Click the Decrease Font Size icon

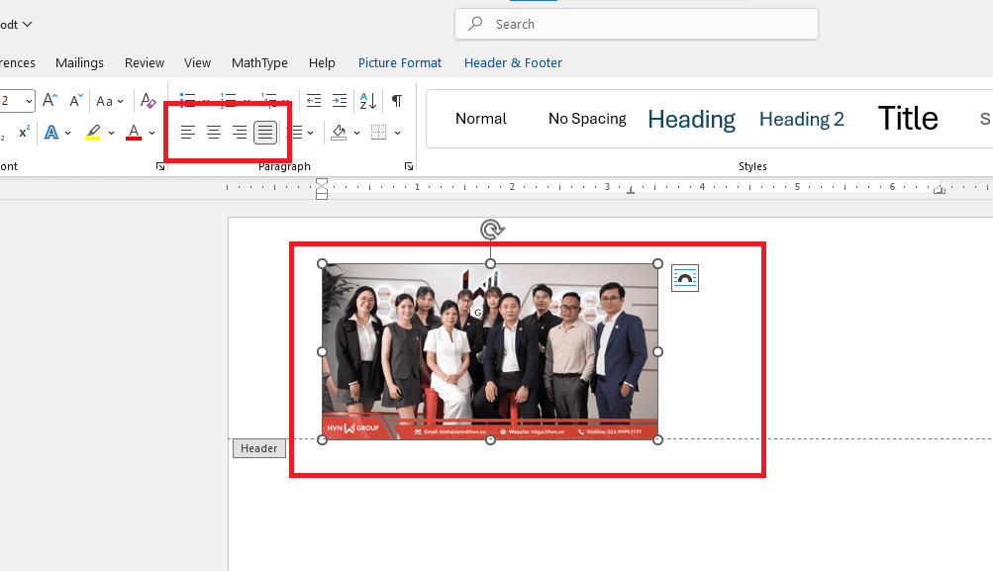pos(76,100)
